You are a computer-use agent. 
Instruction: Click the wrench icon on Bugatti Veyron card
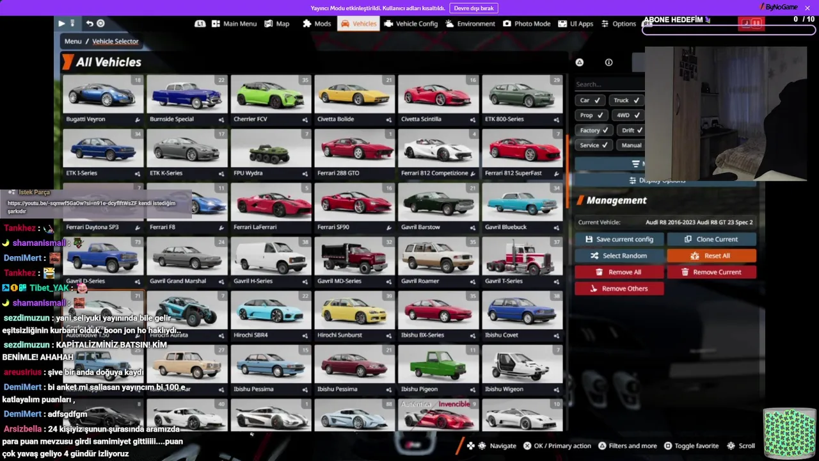[x=138, y=120]
